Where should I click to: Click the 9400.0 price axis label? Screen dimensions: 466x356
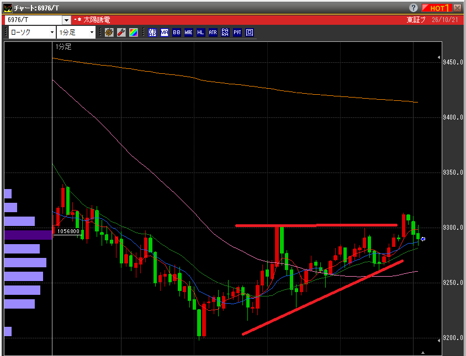(453, 117)
